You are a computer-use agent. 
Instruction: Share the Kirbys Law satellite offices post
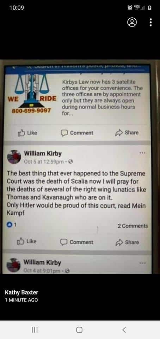click(127, 132)
